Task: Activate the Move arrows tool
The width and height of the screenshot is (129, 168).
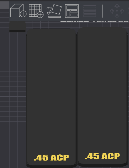Action: click(117, 11)
